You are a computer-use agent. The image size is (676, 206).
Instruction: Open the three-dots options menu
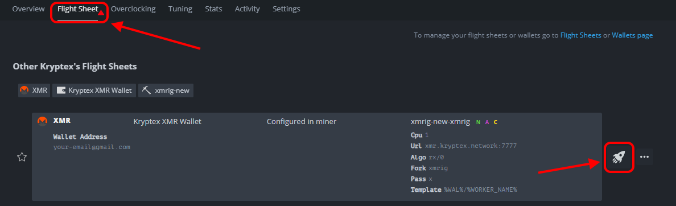(644, 157)
